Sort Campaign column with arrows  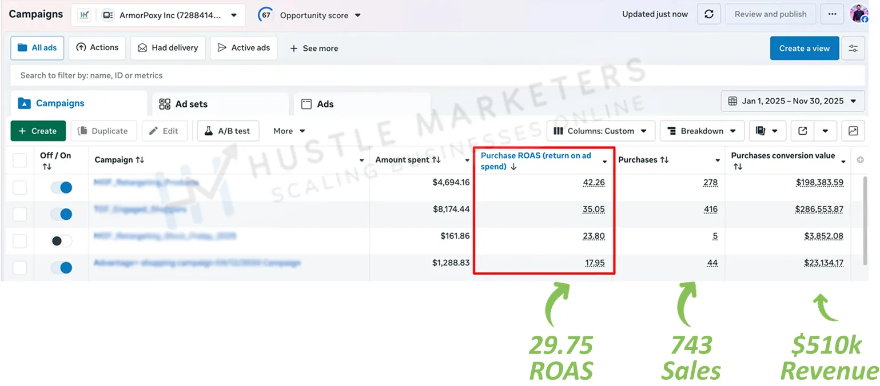[140, 160]
